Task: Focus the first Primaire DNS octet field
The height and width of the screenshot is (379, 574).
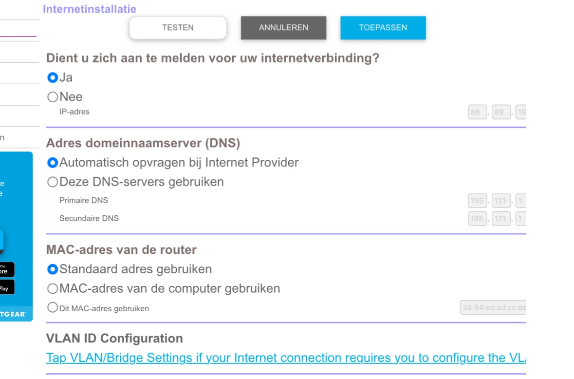Action: (477, 201)
